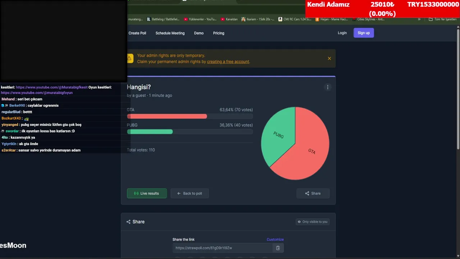Open Tüm Yer İşaretleri bookmarks folder
This screenshot has width=460, height=259.
pos(442,19)
